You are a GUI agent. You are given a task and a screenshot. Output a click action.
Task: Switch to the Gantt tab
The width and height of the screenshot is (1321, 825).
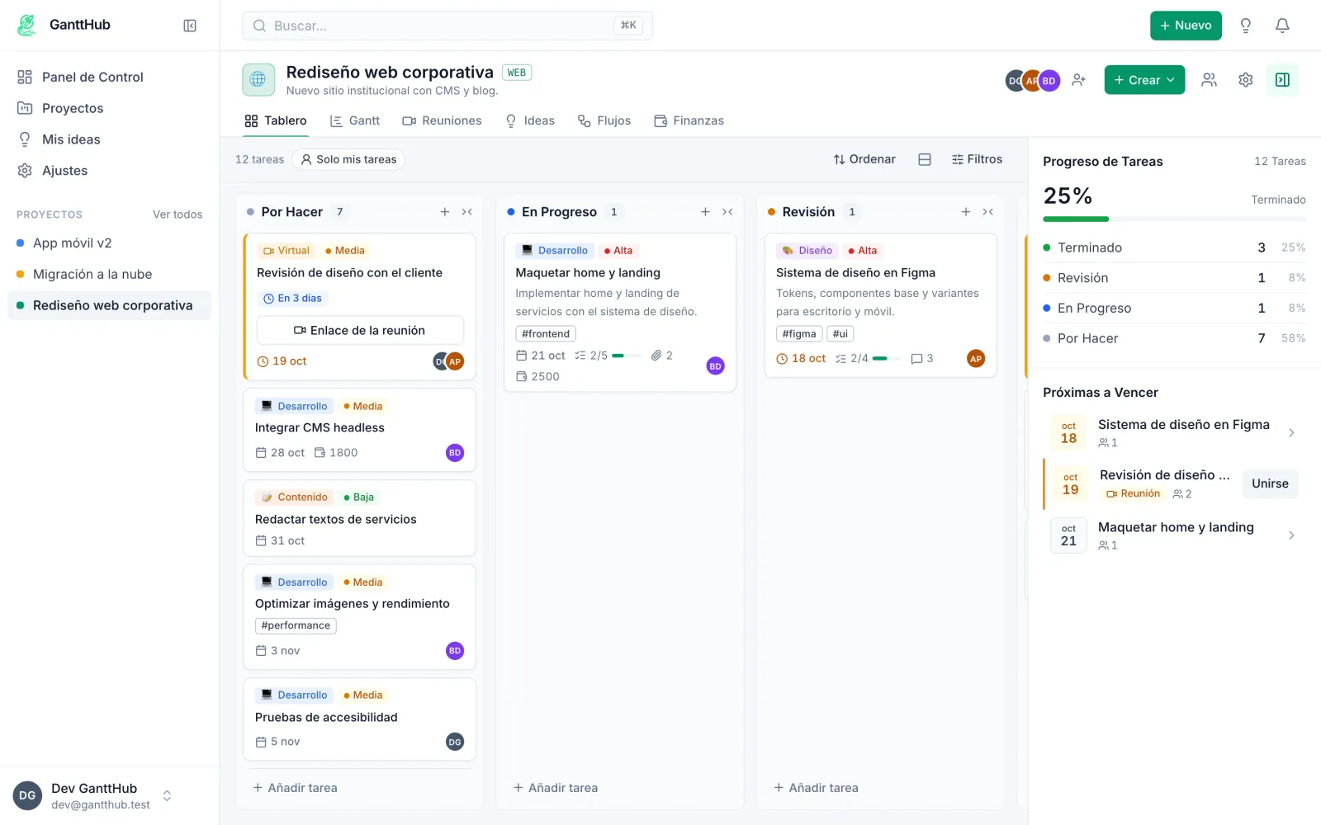pyautogui.click(x=355, y=120)
